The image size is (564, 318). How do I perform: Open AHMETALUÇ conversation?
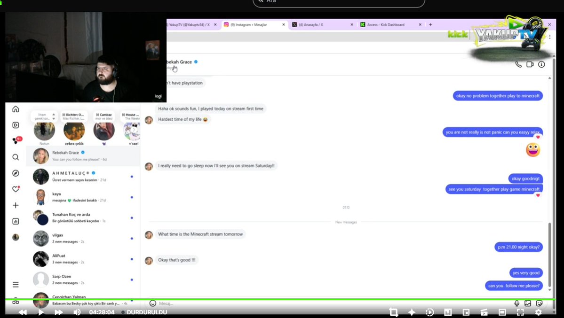click(x=83, y=177)
